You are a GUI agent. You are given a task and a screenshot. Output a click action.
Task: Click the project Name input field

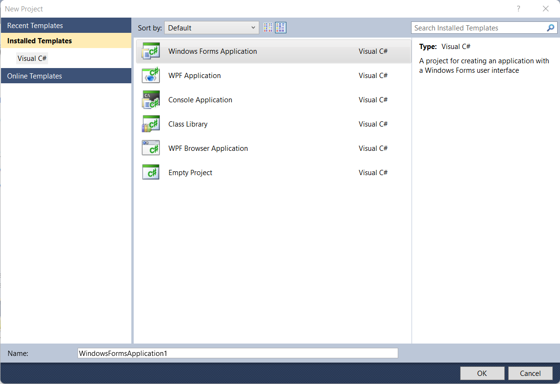[238, 353]
